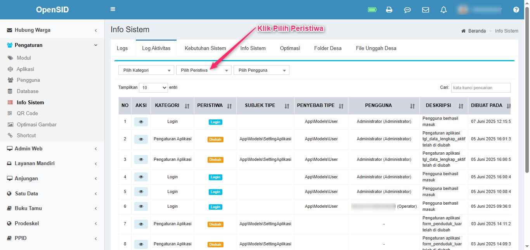This screenshot has width=530, height=250.
Task: Open Info Sistem in the sidebar
Action: point(30,102)
